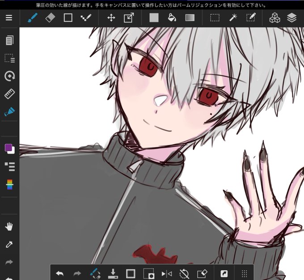This screenshot has width=304, height=280.
Task: Select the Gradient tool
Action: [190, 17]
